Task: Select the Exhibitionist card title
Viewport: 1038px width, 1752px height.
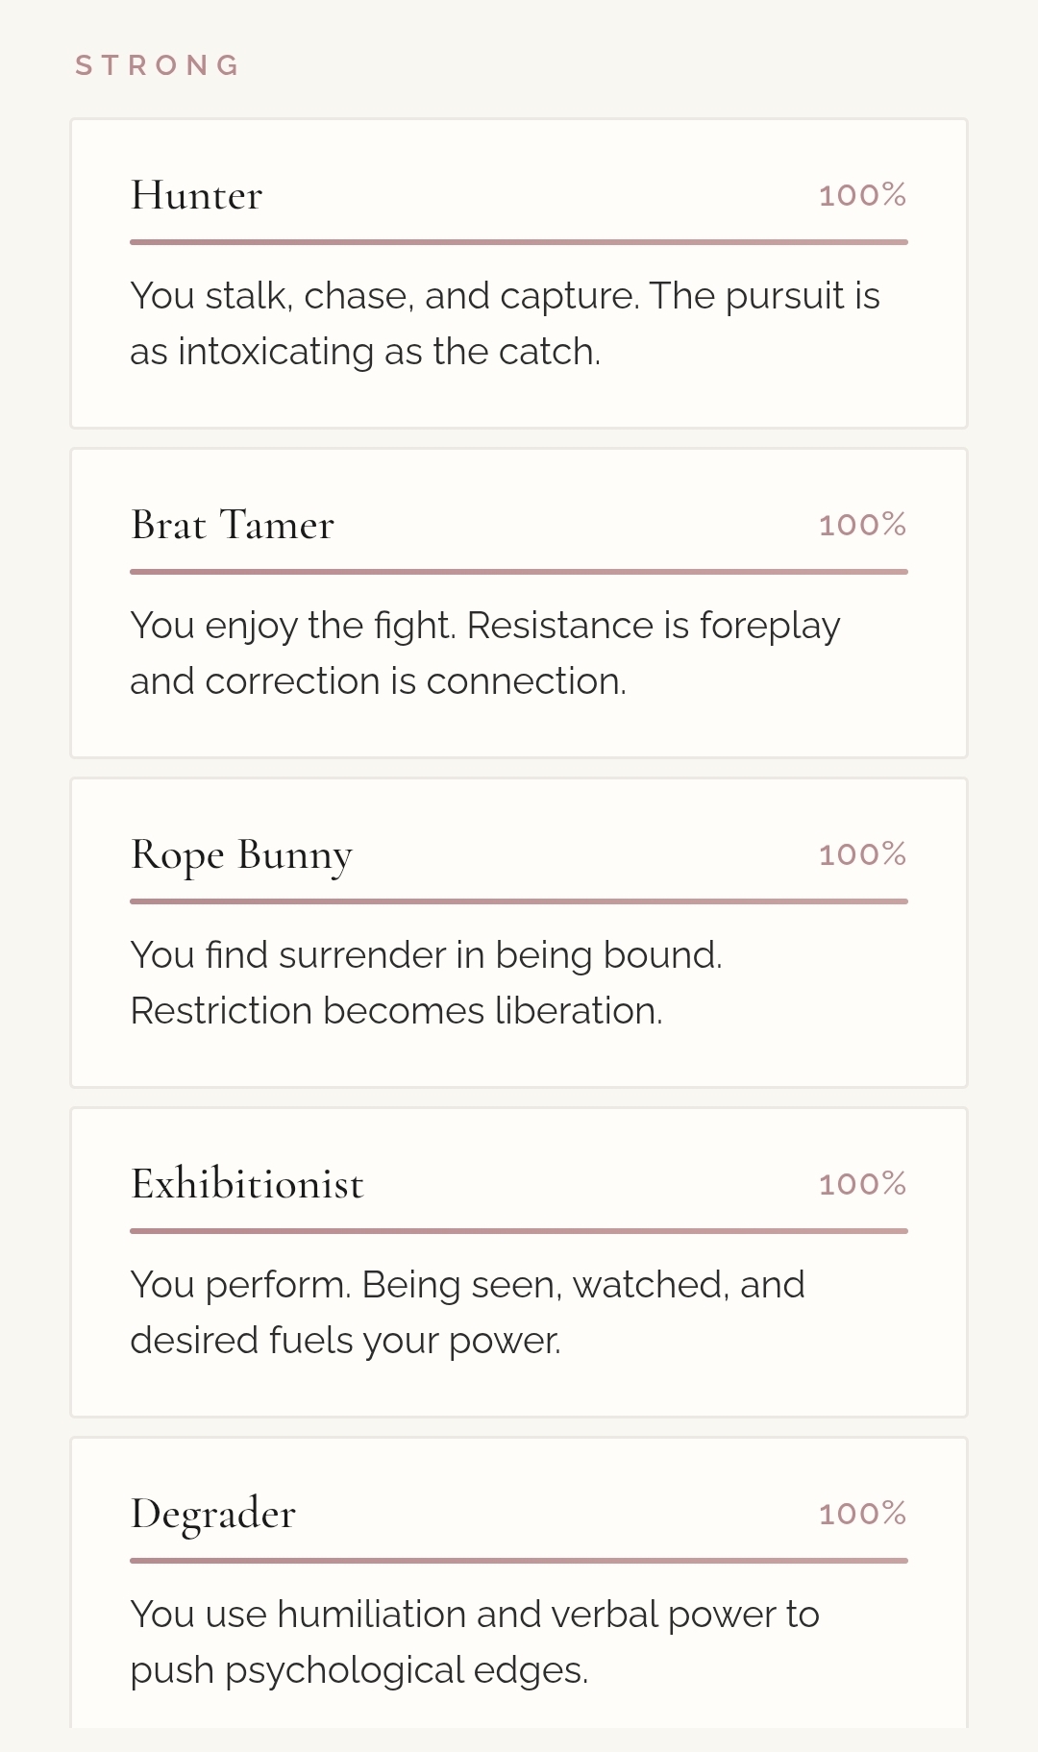Action: pyautogui.click(x=247, y=1185)
